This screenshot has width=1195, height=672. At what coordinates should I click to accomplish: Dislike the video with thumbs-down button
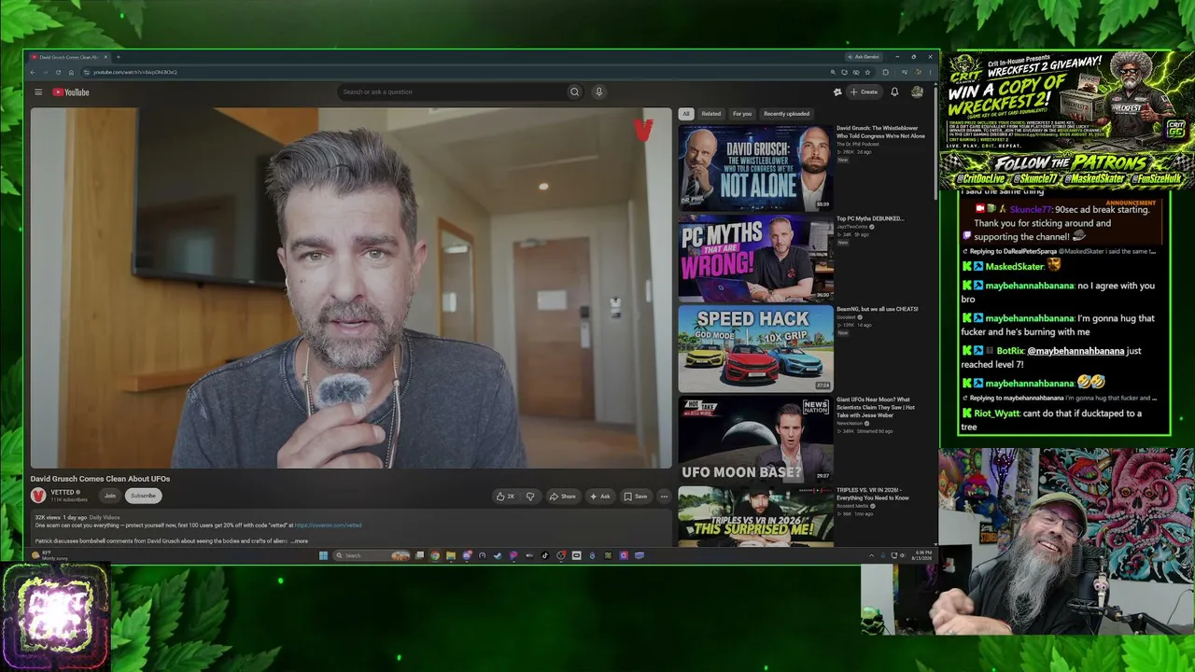(530, 497)
